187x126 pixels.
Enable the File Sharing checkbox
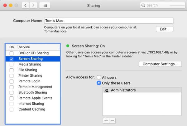12,70
